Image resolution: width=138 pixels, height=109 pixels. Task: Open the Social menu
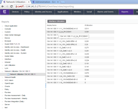[89, 12]
